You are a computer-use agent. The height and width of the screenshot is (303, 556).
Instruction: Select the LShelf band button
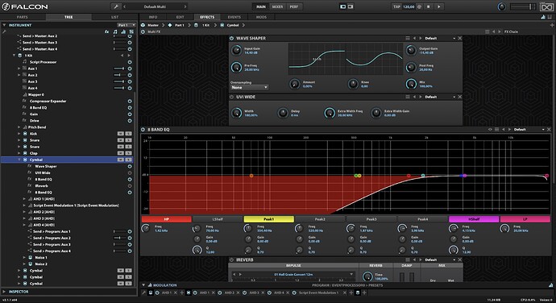[x=218, y=219]
